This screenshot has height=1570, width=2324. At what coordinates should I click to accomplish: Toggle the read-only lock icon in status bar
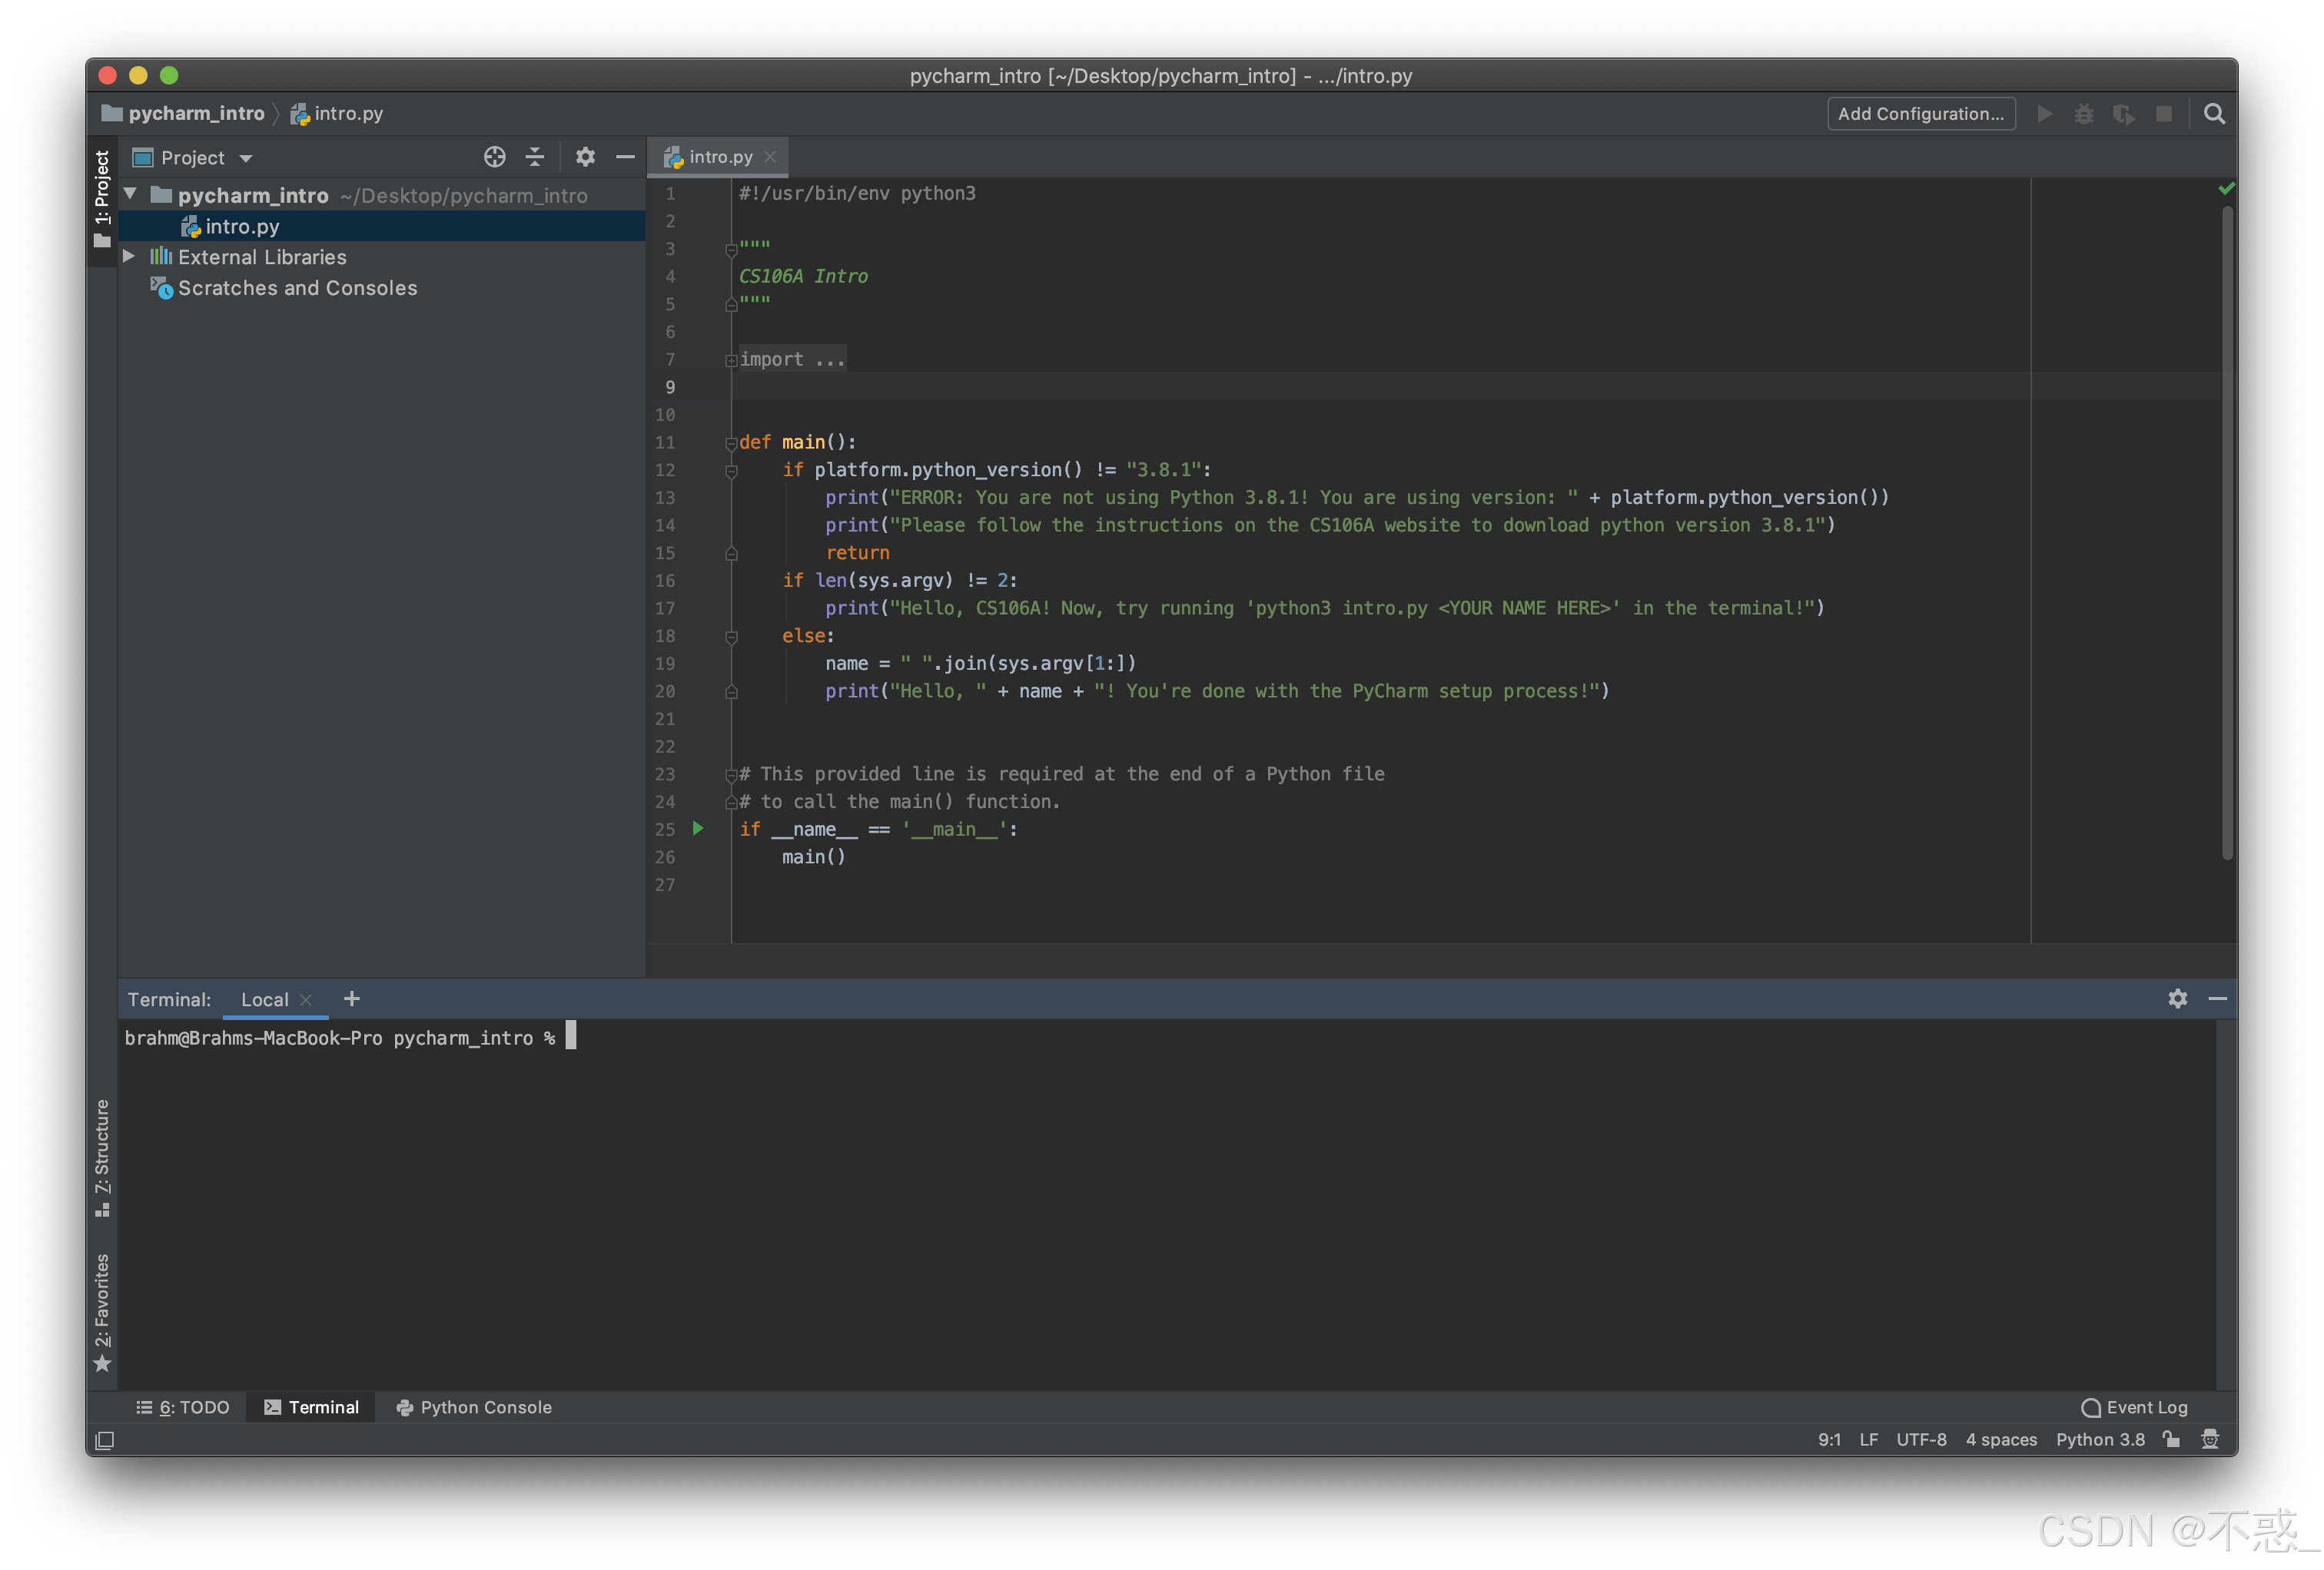2171,1439
